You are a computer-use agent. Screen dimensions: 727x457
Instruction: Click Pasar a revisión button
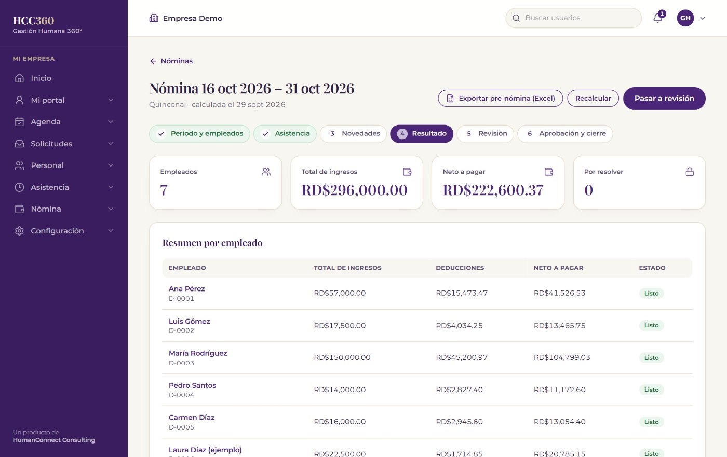point(664,99)
